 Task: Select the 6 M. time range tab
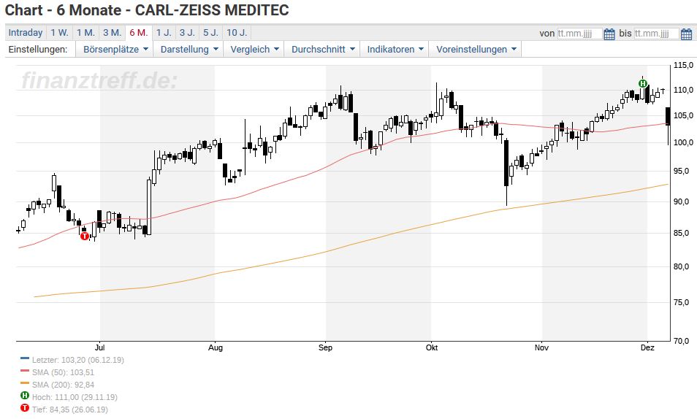(139, 33)
